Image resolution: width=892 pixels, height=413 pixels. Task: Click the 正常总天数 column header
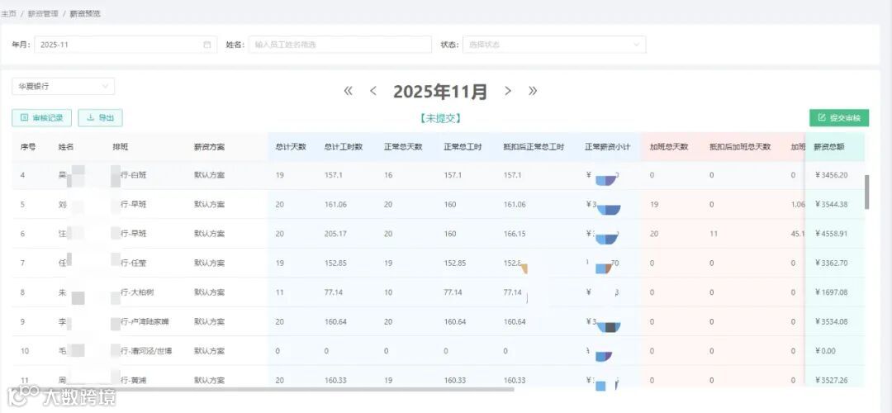point(403,147)
